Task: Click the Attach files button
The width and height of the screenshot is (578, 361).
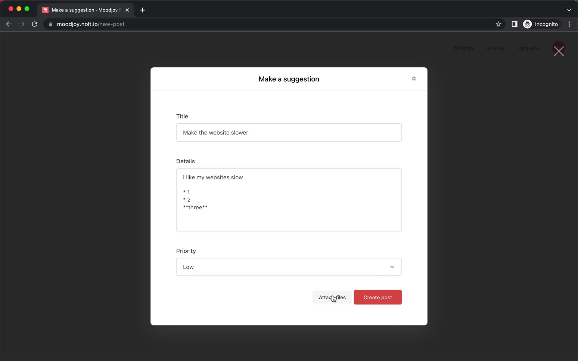Action: [332, 297]
